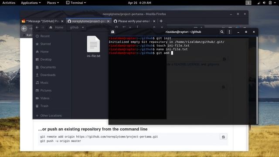The width and height of the screenshot is (279, 157).
Task: Click the battery status icon
Action: click(x=270, y=3)
